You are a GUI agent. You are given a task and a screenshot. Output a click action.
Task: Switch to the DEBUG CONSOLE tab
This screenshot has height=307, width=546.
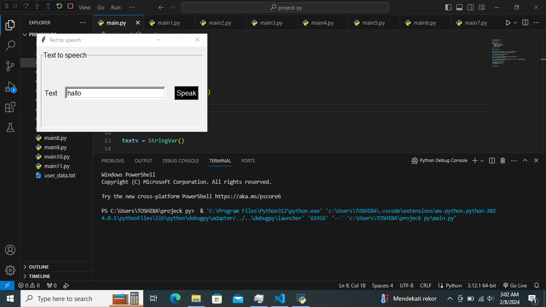tap(180, 161)
